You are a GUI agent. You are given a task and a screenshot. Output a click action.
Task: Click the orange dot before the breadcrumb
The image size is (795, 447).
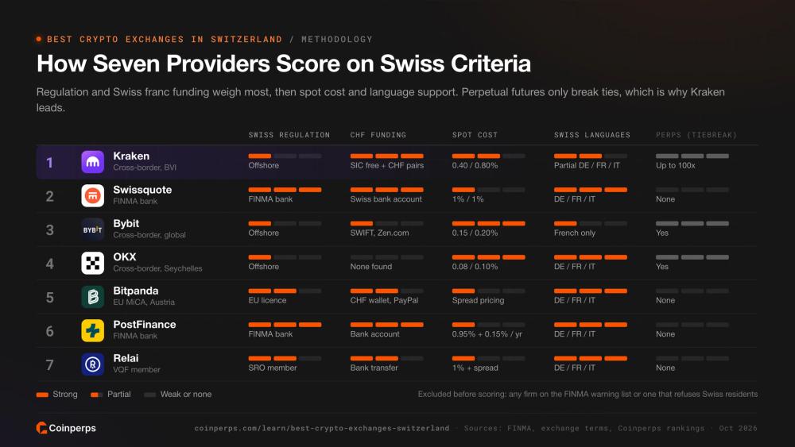click(39, 39)
